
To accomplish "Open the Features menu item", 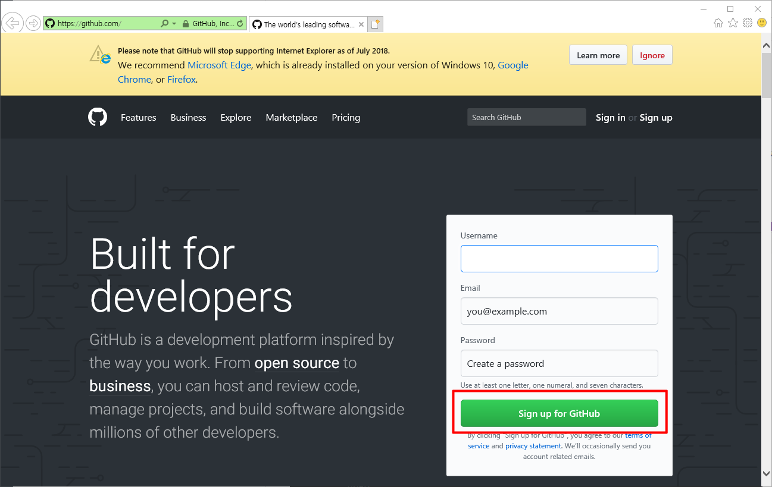I will coord(139,118).
